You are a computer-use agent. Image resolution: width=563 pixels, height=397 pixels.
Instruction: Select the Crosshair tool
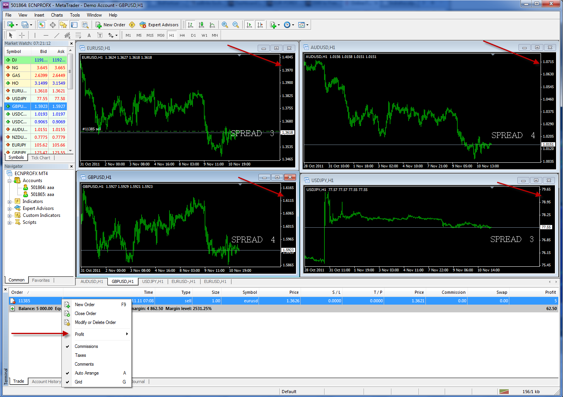pos(22,35)
